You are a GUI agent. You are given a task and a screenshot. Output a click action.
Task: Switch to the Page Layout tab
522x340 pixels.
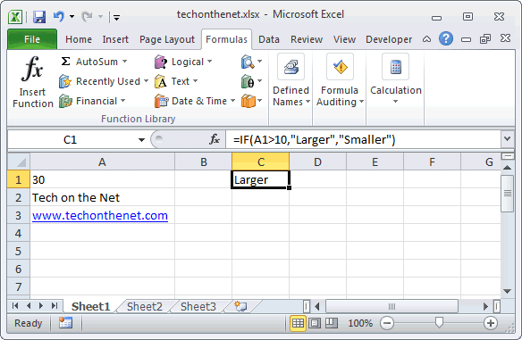coord(167,39)
